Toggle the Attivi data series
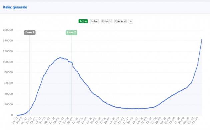 click(x=83, y=21)
